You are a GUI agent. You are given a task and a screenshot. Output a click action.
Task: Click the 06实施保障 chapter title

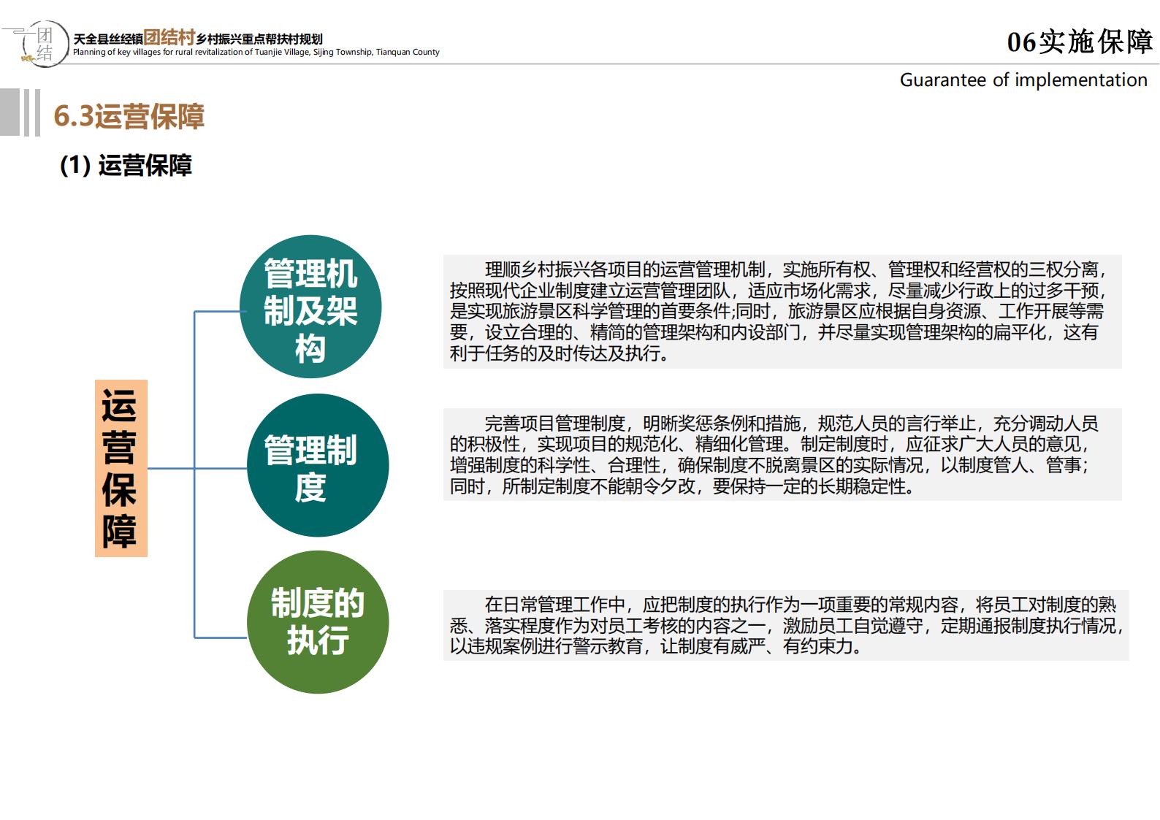tap(1080, 42)
